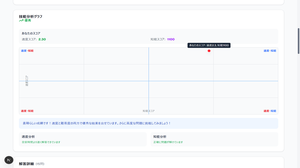300x168 pixels.
Task: Click the purple 知能スコア value 1100
Action: 171,39
